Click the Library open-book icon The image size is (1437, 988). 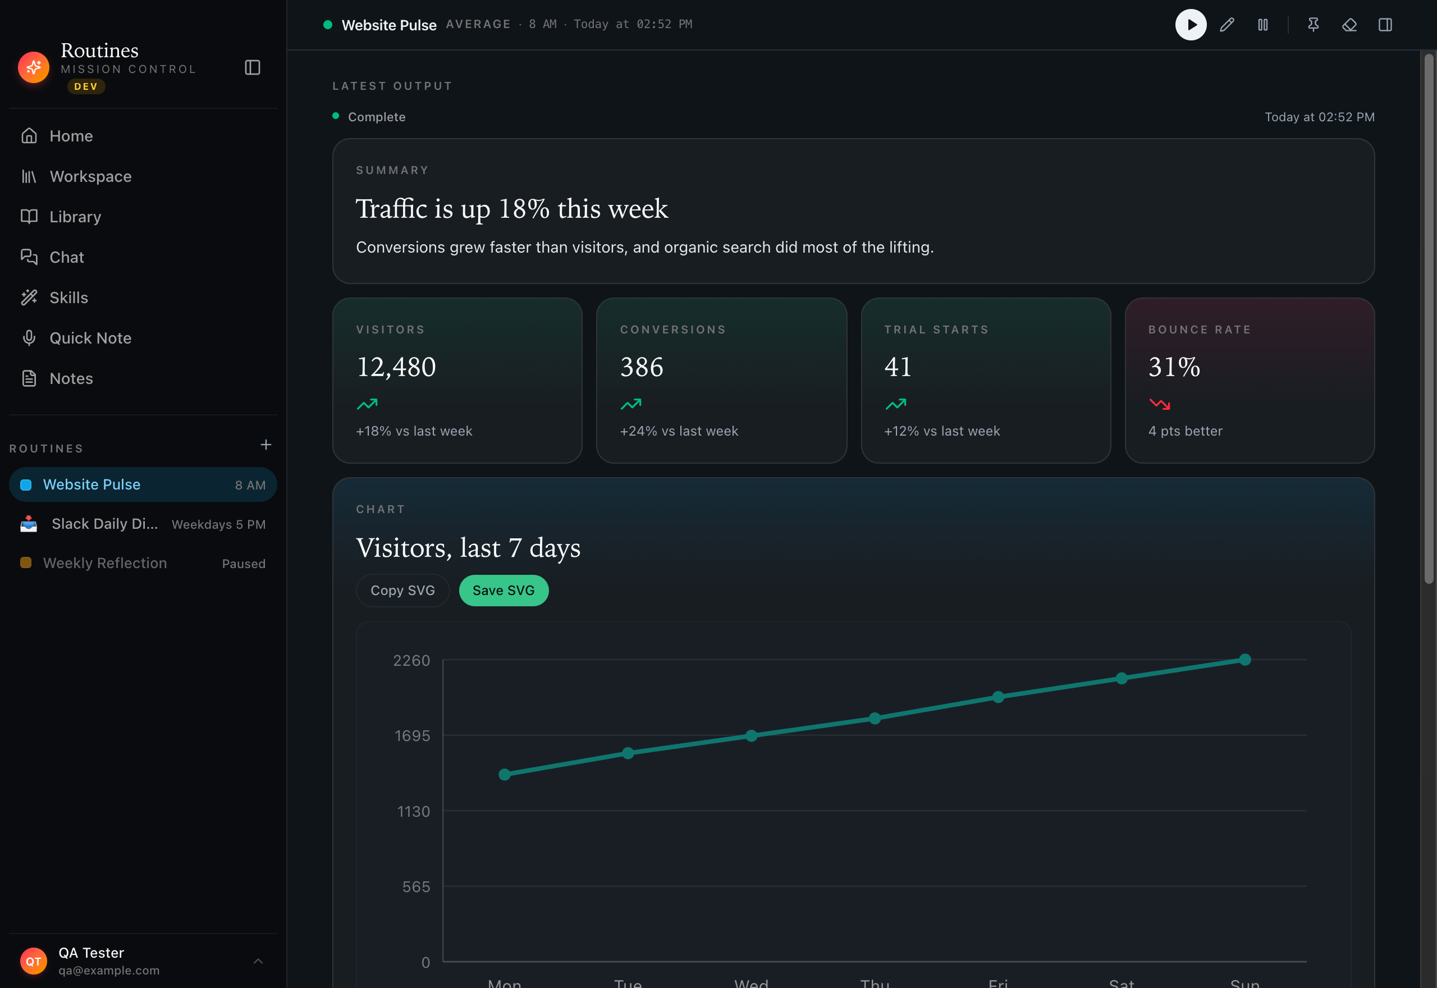coord(29,217)
